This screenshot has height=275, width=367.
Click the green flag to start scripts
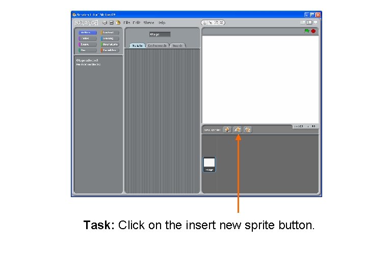[307, 31]
